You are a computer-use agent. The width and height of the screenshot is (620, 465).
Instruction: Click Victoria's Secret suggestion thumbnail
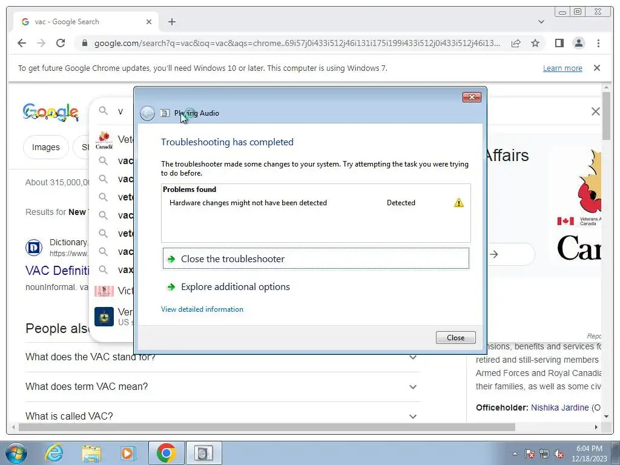(x=104, y=291)
